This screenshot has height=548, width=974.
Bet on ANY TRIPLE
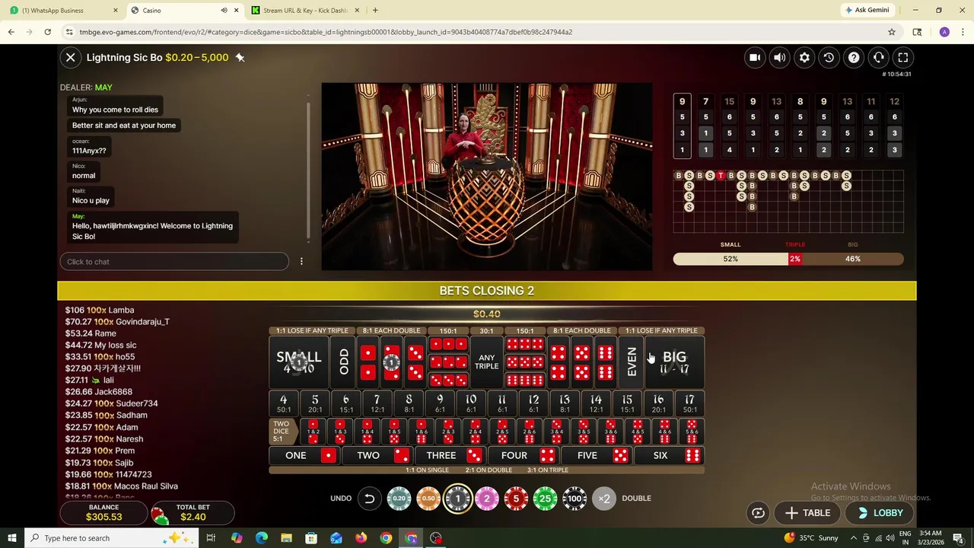(x=486, y=362)
